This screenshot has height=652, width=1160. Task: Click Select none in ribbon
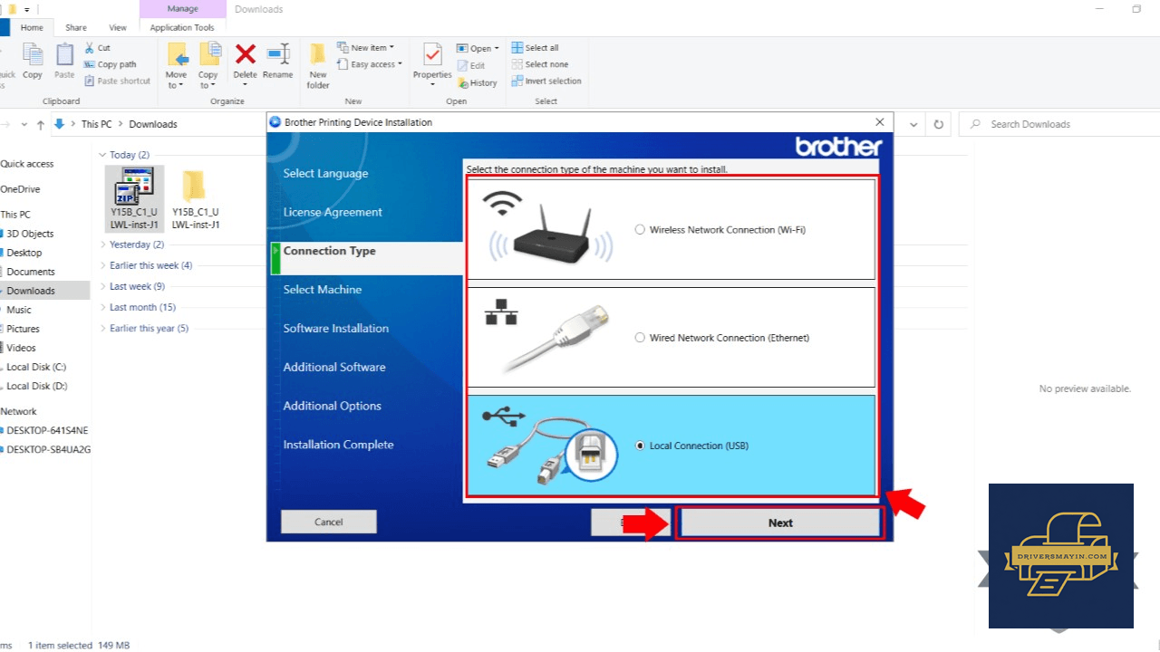[539, 64]
